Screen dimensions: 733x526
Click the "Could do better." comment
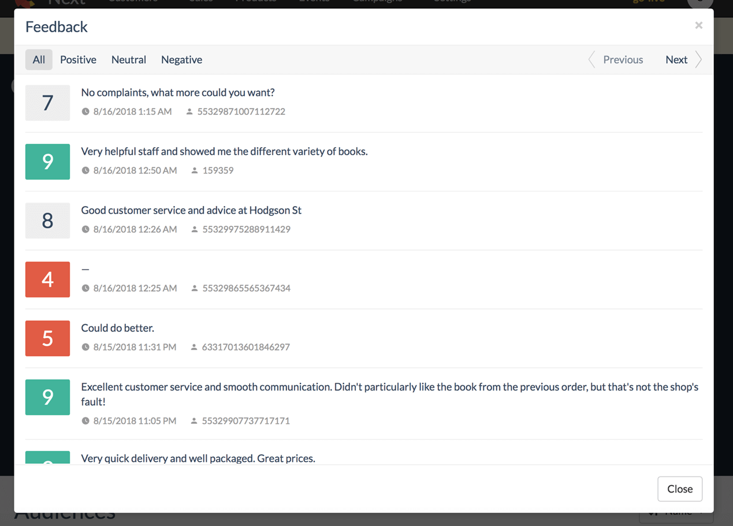(x=118, y=328)
